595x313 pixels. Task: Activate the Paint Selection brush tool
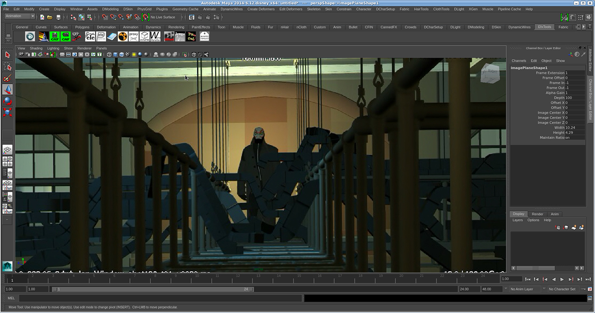(x=7, y=78)
